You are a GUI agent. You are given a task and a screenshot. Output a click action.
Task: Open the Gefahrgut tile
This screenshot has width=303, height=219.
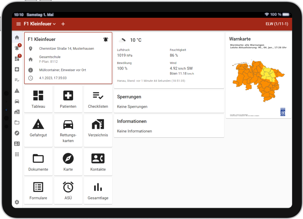point(38,130)
